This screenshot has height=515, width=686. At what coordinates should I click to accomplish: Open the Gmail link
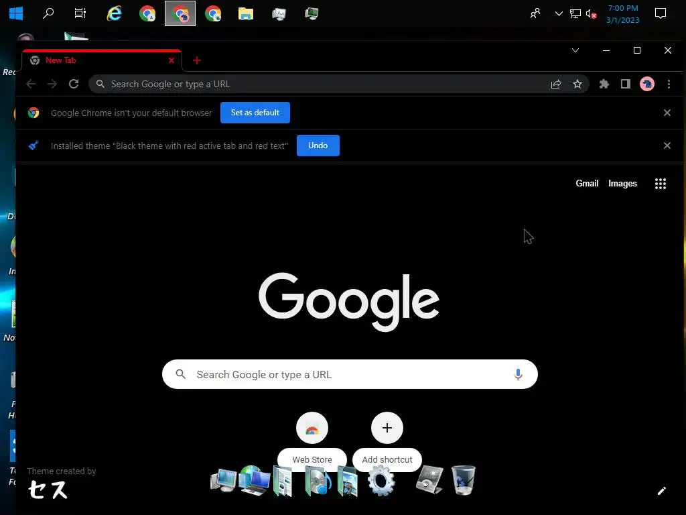(x=587, y=184)
